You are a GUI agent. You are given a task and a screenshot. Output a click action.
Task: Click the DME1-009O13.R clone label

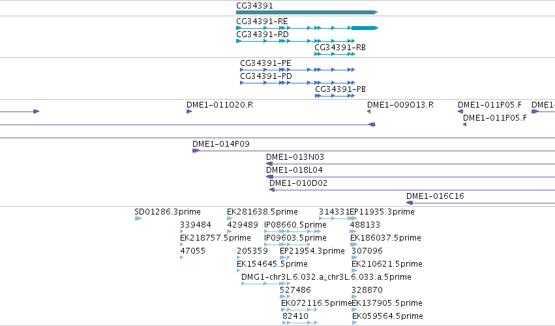(x=400, y=105)
